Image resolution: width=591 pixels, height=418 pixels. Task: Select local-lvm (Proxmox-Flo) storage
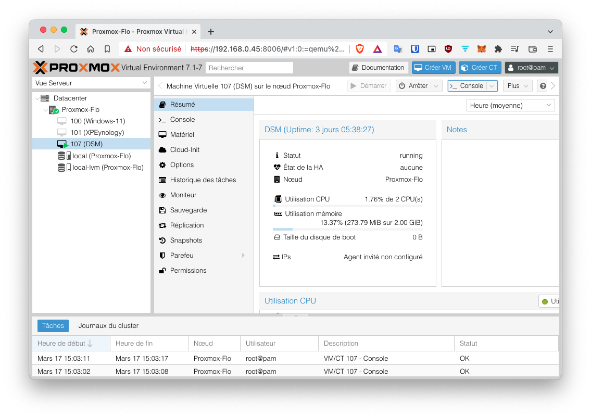pos(108,167)
